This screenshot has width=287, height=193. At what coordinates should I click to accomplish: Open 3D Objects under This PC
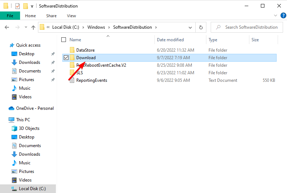pyautogui.click(x=29, y=128)
